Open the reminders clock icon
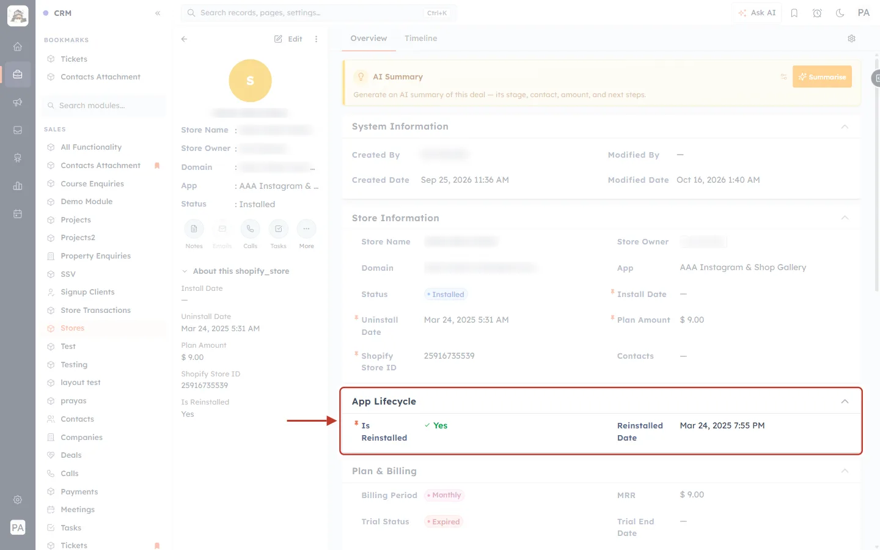The width and height of the screenshot is (880, 550). [817, 13]
